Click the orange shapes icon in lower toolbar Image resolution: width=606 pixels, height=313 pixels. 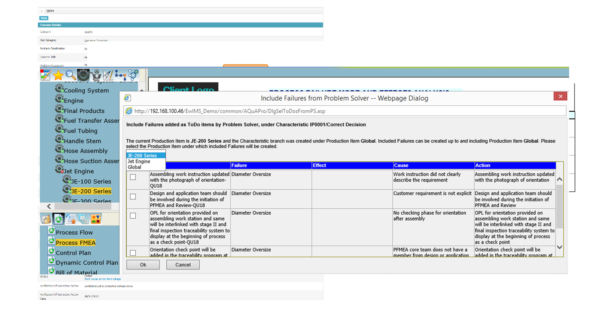(x=96, y=219)
